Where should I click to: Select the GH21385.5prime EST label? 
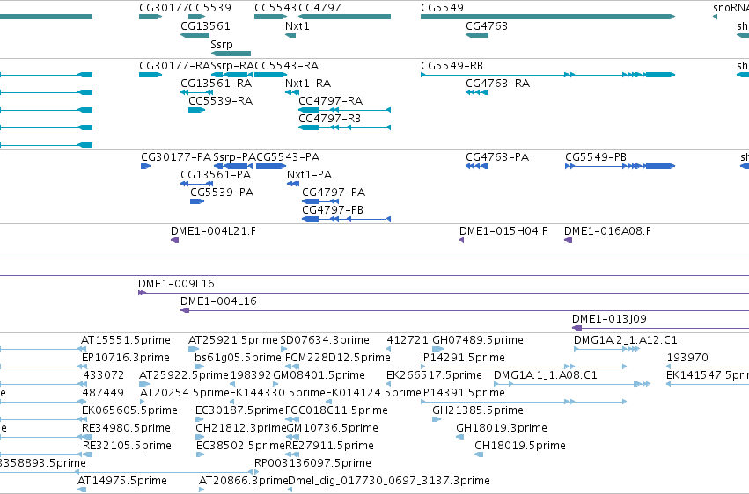[x=478, y=410]
